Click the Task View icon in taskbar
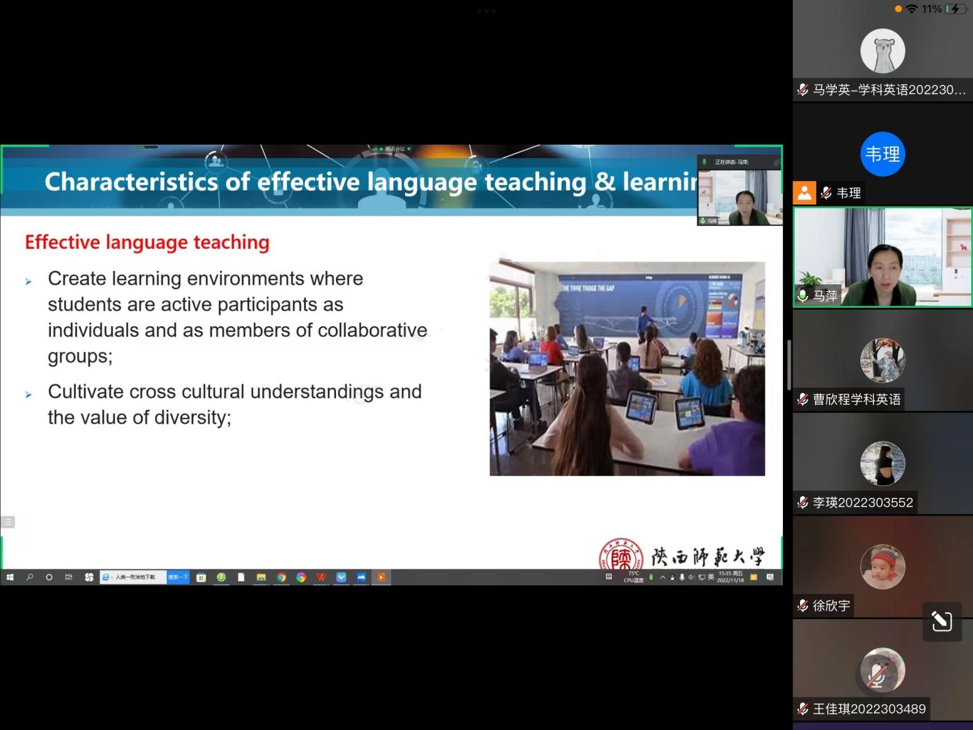The image size is (973, 730). pos(68,577)
